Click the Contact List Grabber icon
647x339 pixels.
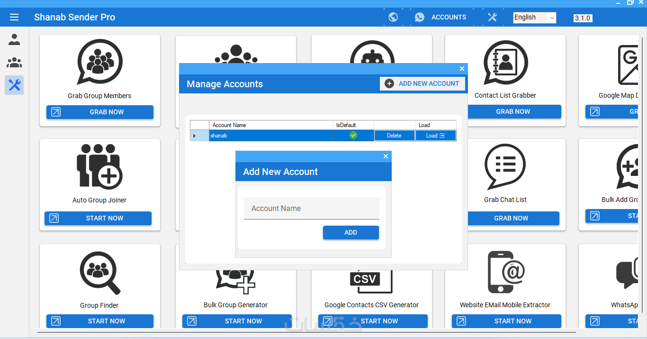[x=505, y=63]
